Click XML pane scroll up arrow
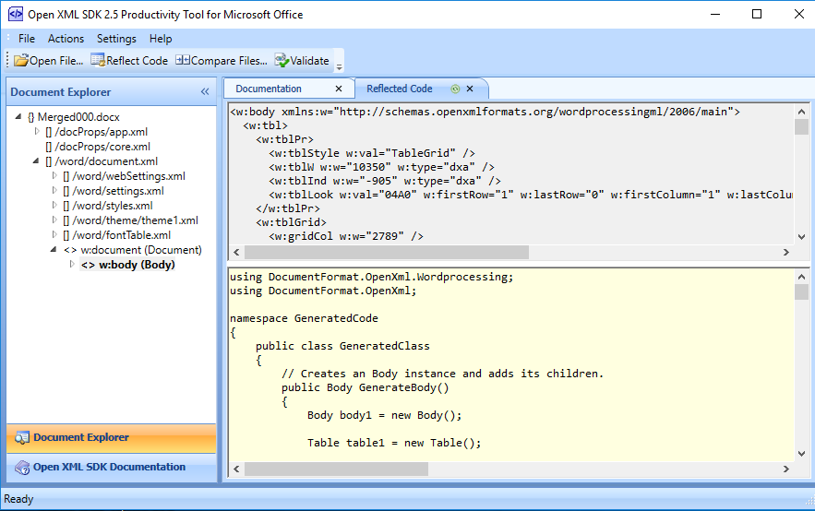 [x=801, y=112]
